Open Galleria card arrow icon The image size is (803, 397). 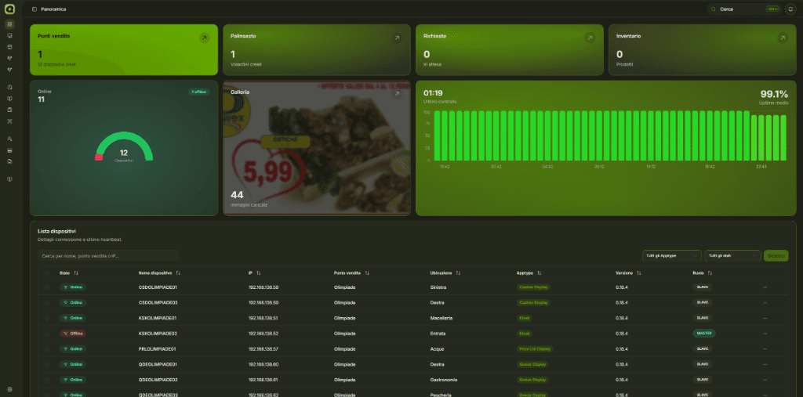click(397, 94)
